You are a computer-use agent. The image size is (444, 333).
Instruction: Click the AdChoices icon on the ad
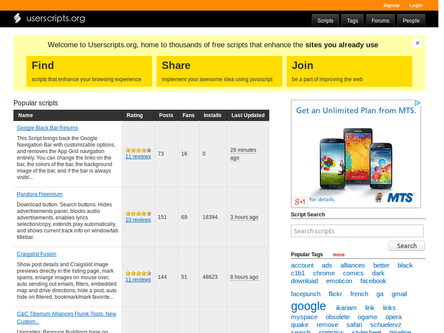pos(417,103)
